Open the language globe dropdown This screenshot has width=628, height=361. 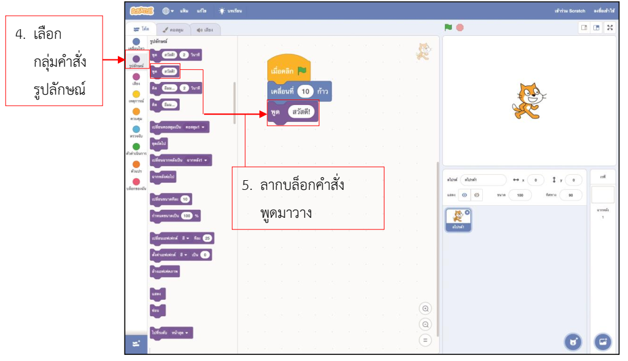click(x=168, y=11)
